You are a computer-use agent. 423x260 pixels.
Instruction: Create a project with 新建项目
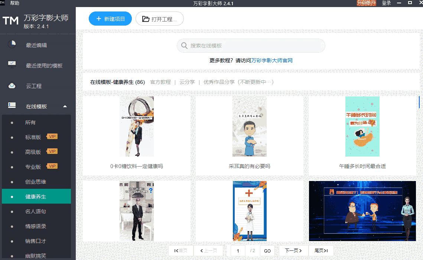click(110, 18)
